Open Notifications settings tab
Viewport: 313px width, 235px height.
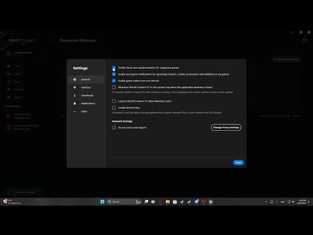(x=86, y=103)
